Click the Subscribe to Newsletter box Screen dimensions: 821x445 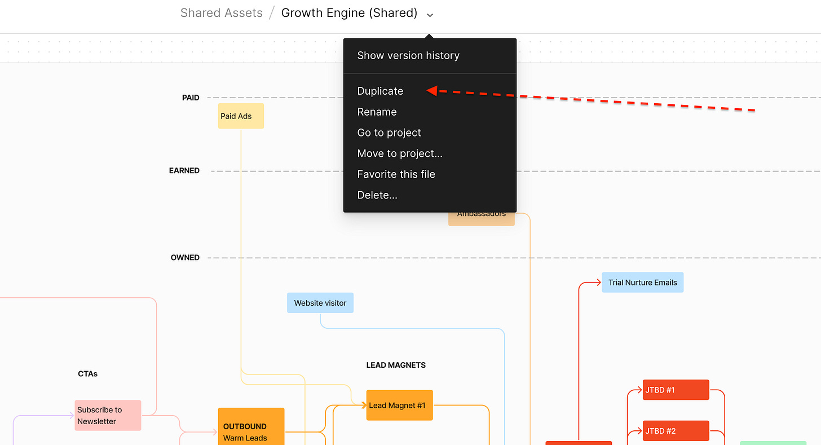108,416
